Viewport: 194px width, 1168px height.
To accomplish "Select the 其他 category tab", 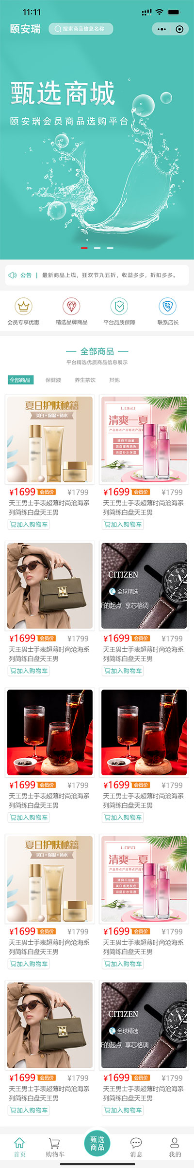I will coord(114,380).
